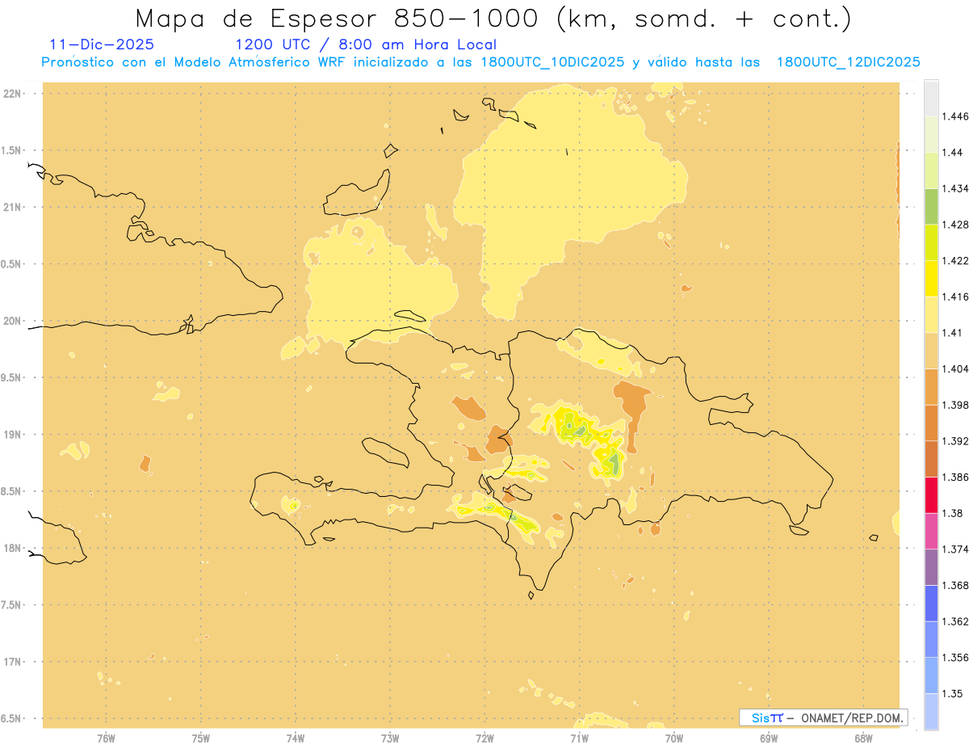Click the latitude axis label '20N'

(13, 321)
